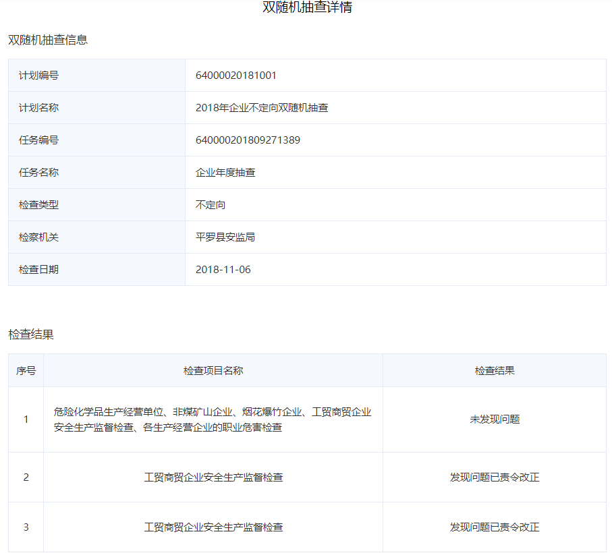Click the 任务编号 value 640000201809271389
Viewport: 612px width, 553px height.
248,140
